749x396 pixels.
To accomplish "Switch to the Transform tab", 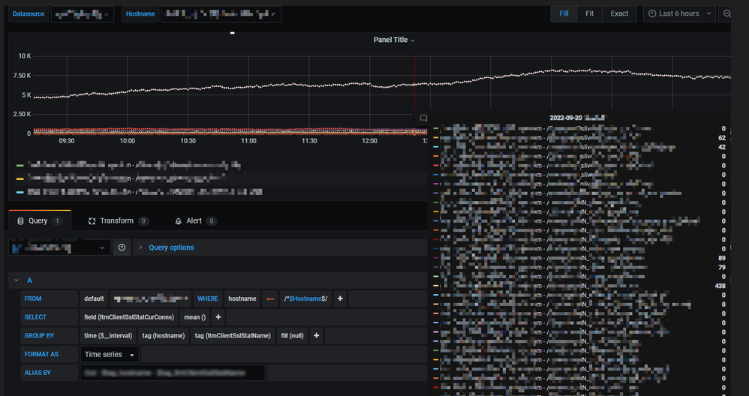I will (x=117, y=221).
